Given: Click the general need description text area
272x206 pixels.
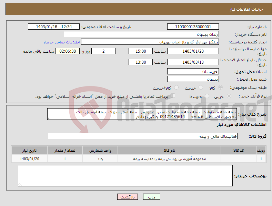Looking at the screenshot, I should pos(142,114).
